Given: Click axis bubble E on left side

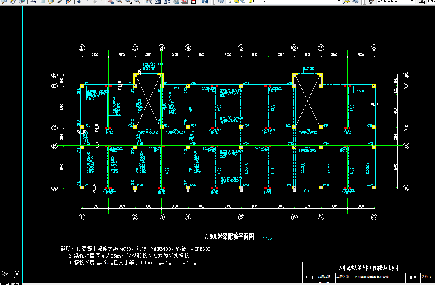Looking at the screenshot, I should [x=55, y=75].
